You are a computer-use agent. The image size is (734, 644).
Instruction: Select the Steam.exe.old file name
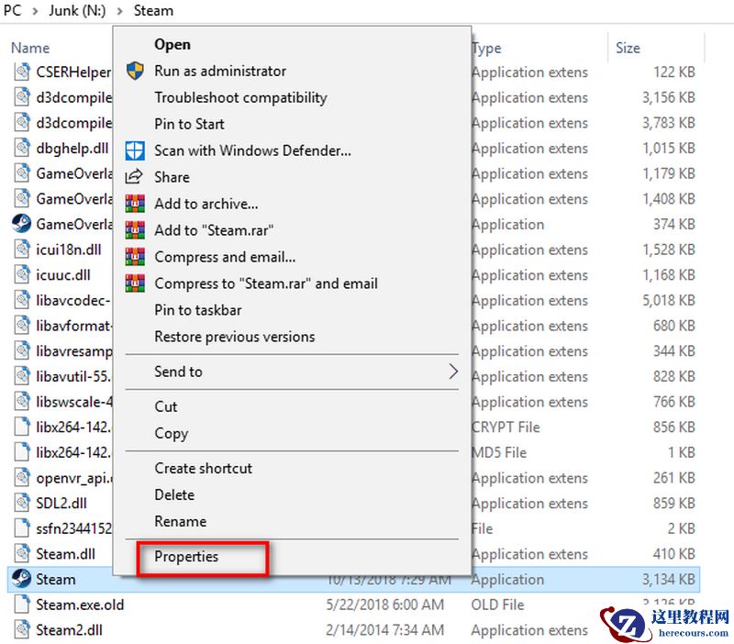[x=80, y=605]
